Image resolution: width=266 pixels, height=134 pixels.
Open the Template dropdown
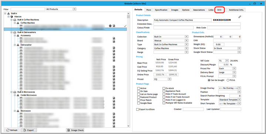(x=239, y=100)
